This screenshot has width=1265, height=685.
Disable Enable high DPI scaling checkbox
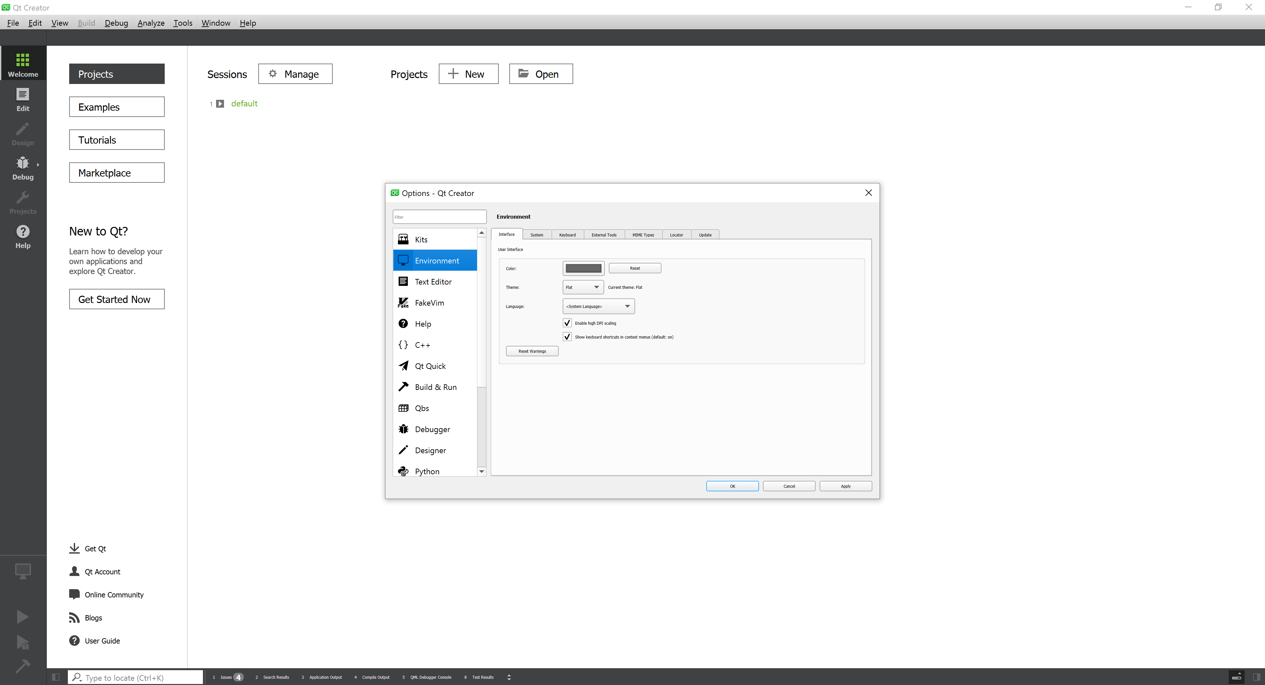[x=567, y=323]
